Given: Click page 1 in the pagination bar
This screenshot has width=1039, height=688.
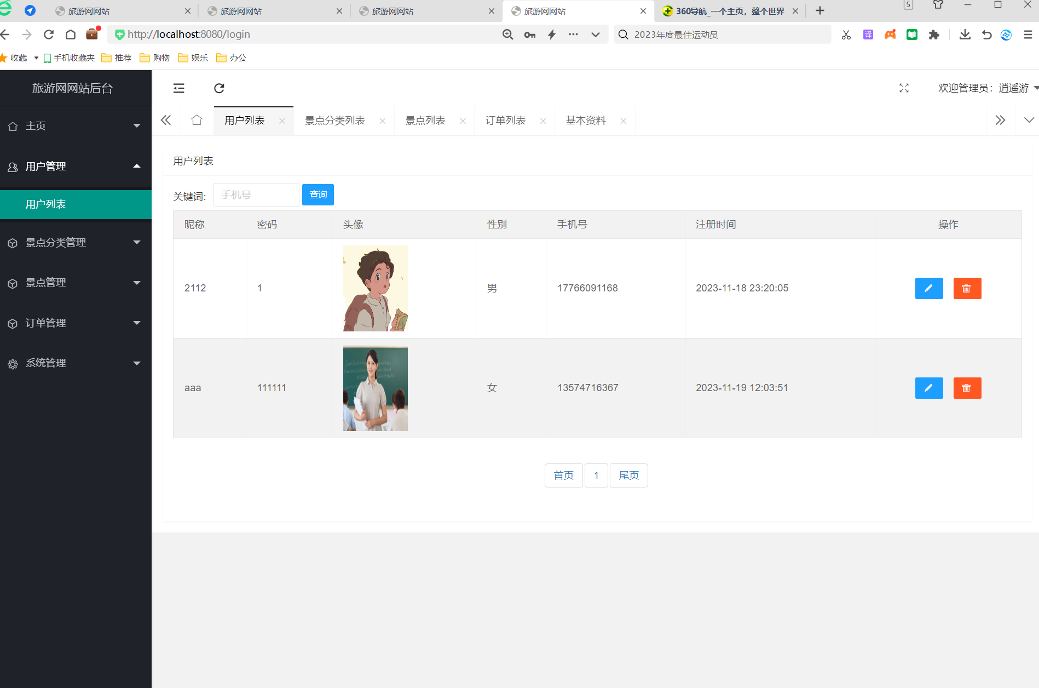Looking at the screenshot, I should (596, 475).
